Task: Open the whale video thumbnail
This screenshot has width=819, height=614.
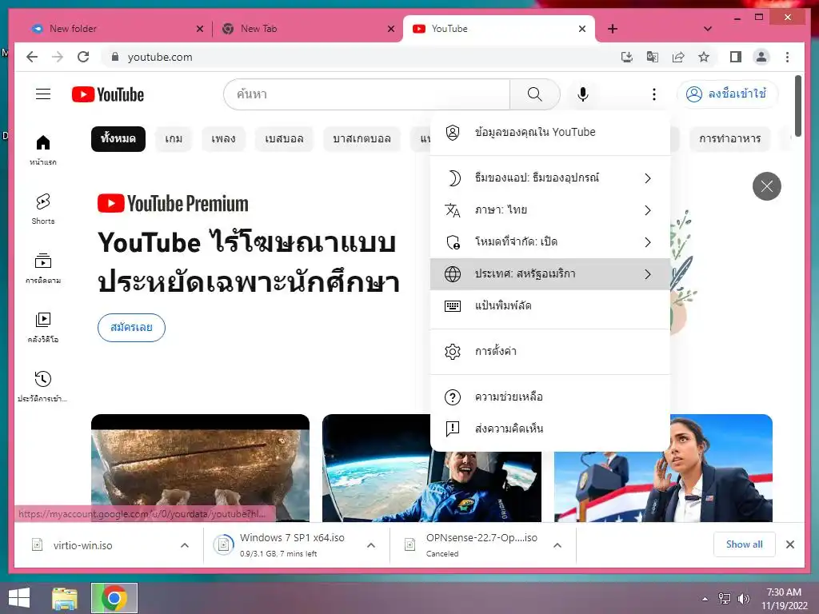Action: [x=200, y=468]
